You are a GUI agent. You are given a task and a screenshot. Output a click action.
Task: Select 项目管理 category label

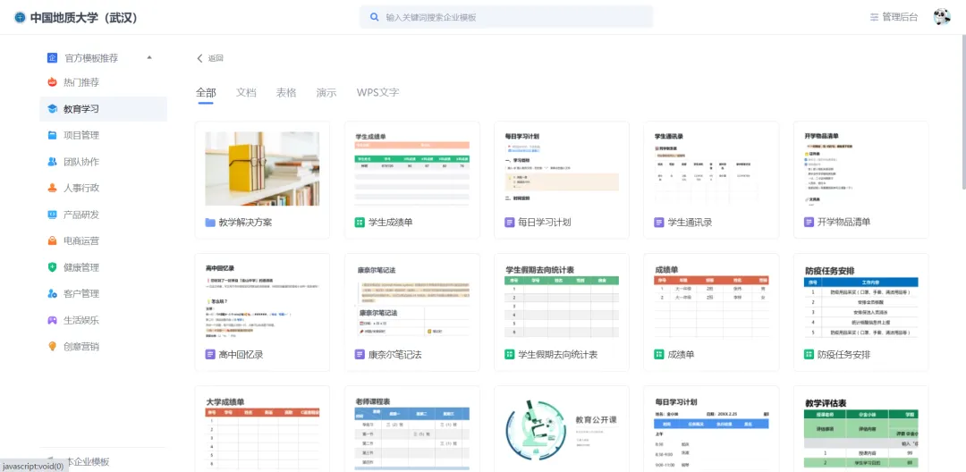coord(81,135)
